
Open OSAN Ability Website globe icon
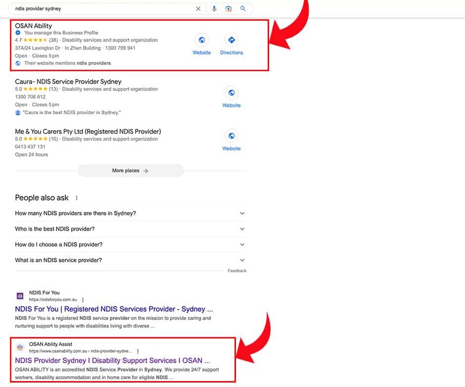(201, 41)
